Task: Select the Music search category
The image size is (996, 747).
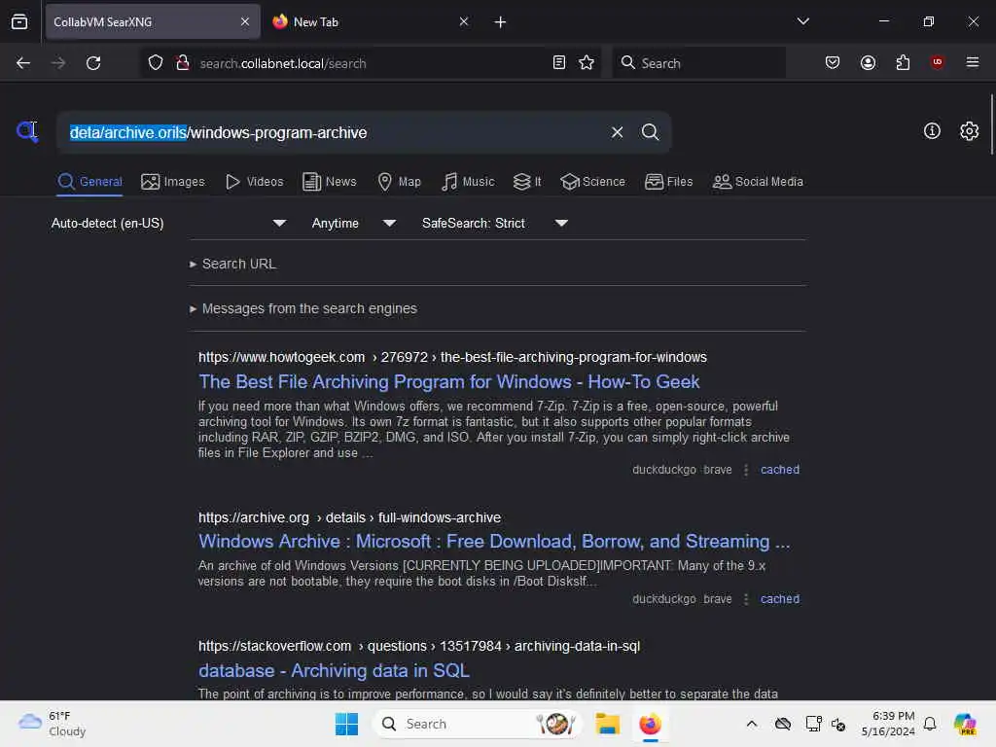Action: pos(468,182)
